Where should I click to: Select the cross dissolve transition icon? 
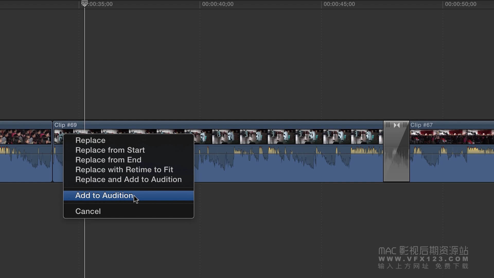coord(397,125)
